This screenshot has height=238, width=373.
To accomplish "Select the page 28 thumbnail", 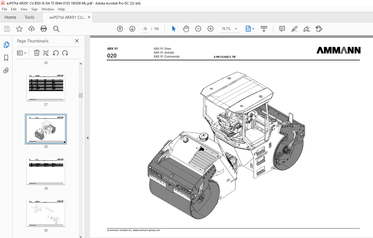I will [x=46, y=129].
